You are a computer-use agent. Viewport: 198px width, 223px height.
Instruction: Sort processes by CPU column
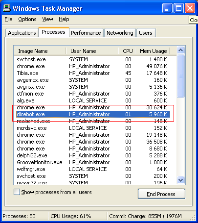pos(127,51)
